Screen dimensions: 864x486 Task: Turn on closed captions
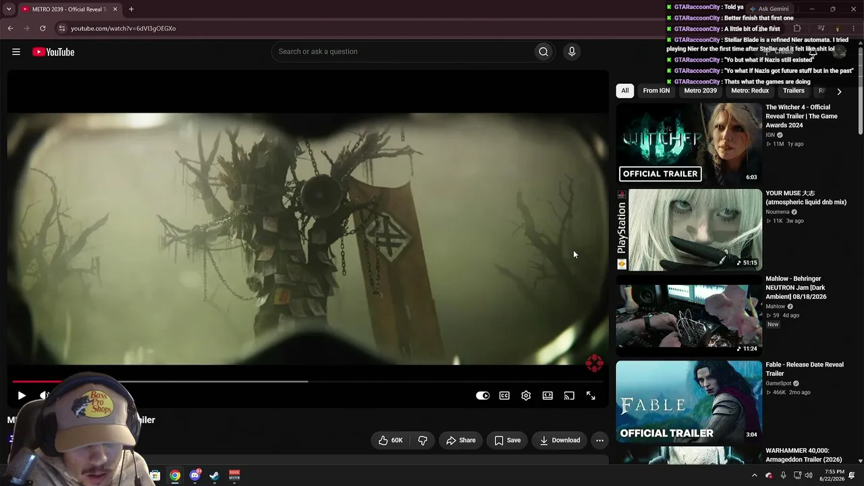click(x=504, y=396)
